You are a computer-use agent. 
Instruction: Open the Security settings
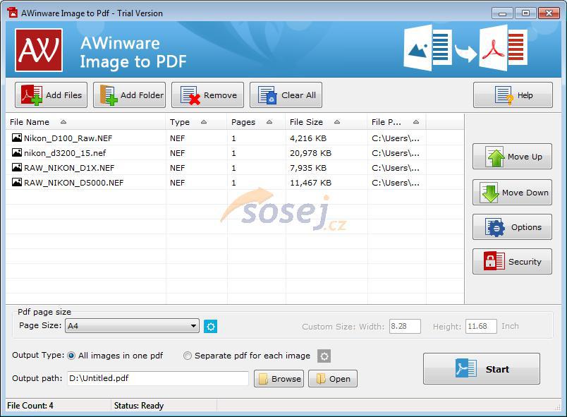click(512, 262)
